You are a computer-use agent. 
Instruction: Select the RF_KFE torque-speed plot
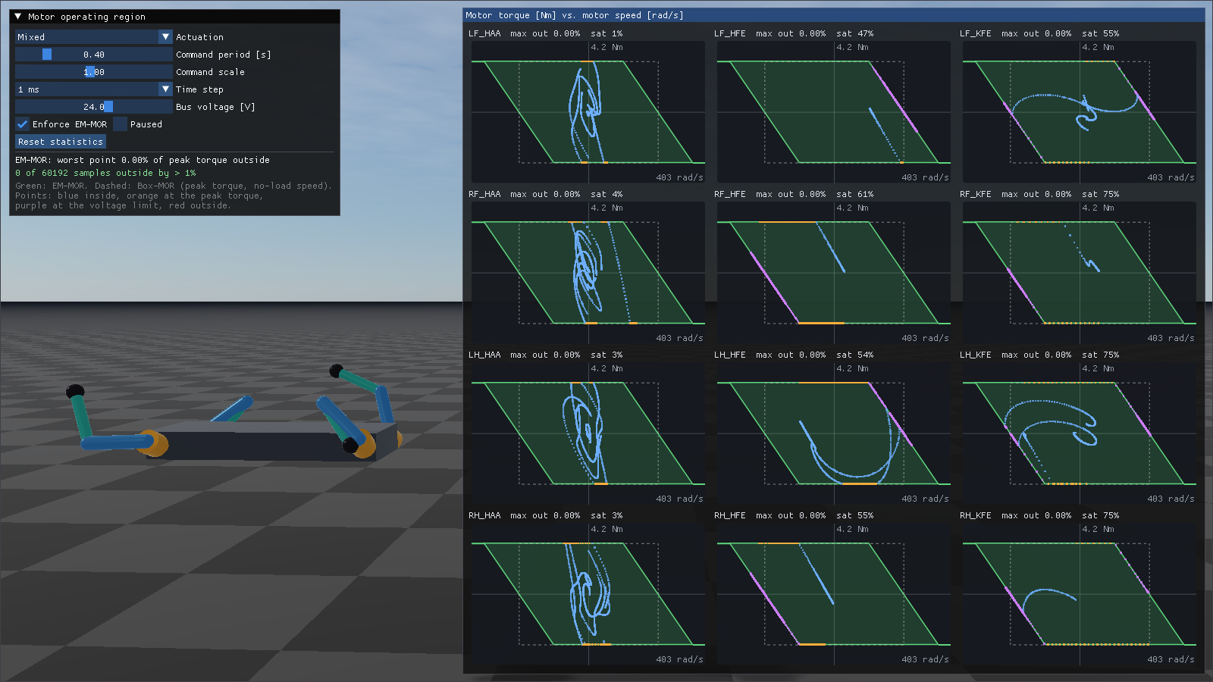(x=1080, y=273)
